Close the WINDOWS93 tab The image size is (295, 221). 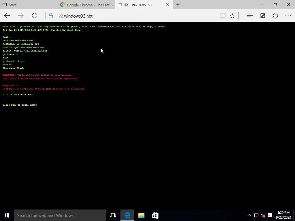(x=168, y=5)
